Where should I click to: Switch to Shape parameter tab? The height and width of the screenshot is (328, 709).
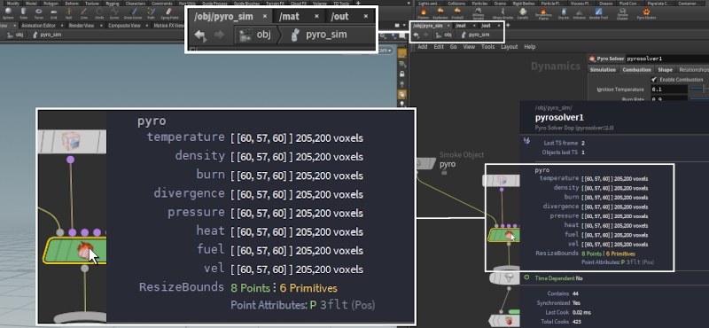pos(665,70)
